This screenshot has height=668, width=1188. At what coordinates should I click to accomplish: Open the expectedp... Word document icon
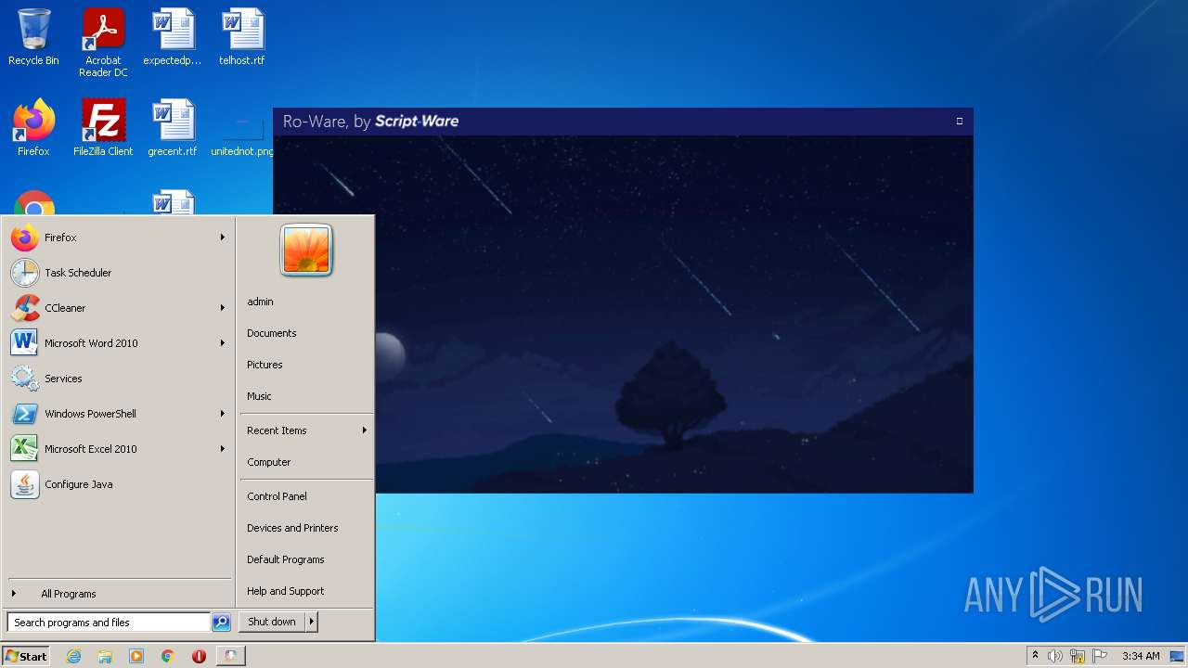(173, 37)
